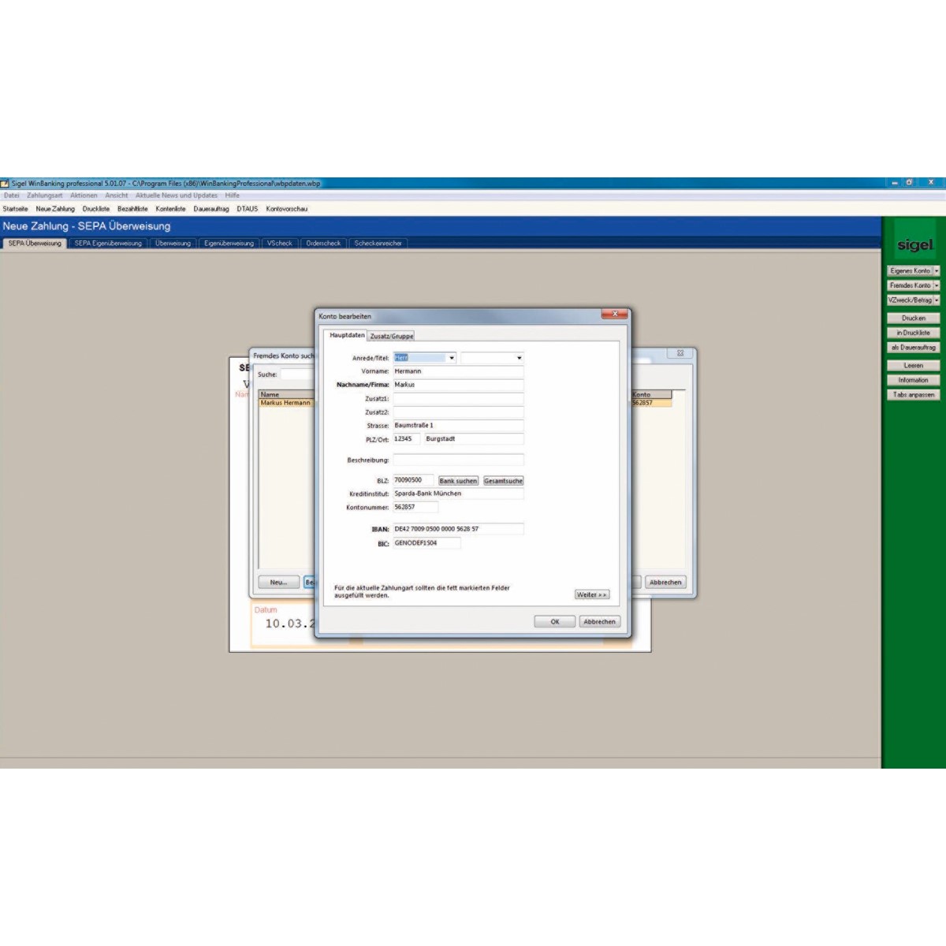Screen dimensions: 946x946
Task: Open the VScheck payment tab
Action: pos(279,244)
